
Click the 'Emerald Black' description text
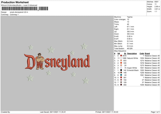[133, 70]
